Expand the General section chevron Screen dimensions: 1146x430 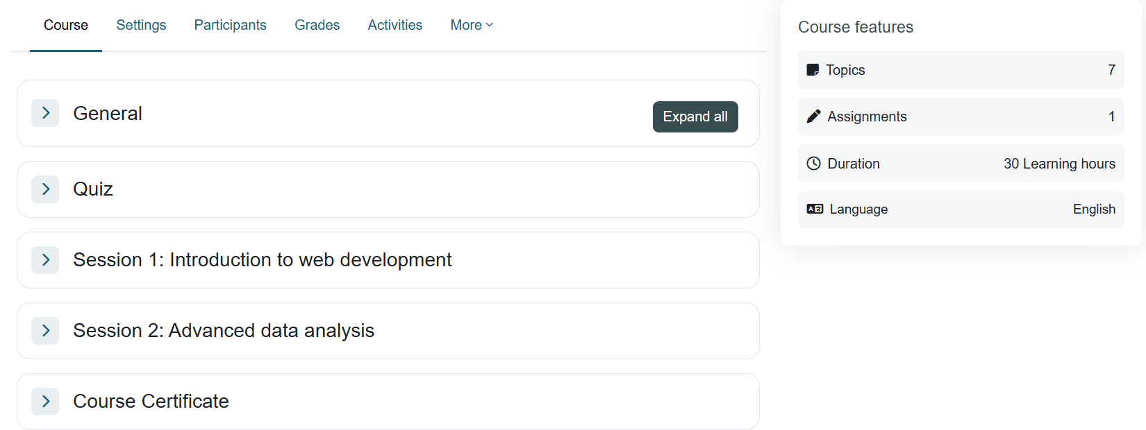[x=45, y=113]
